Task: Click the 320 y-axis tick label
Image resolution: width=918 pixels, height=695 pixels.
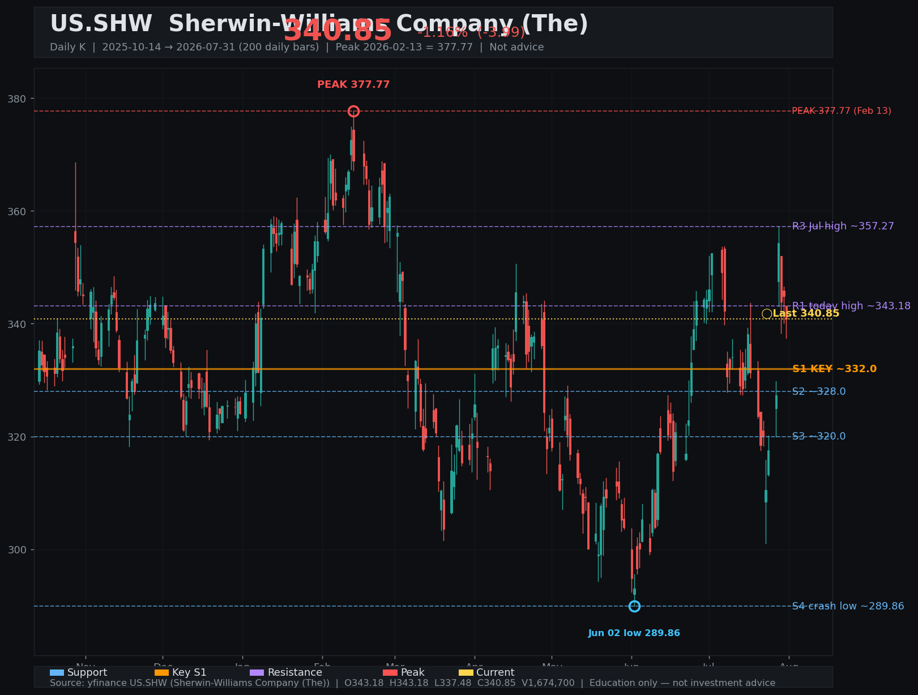Action: 17,437
